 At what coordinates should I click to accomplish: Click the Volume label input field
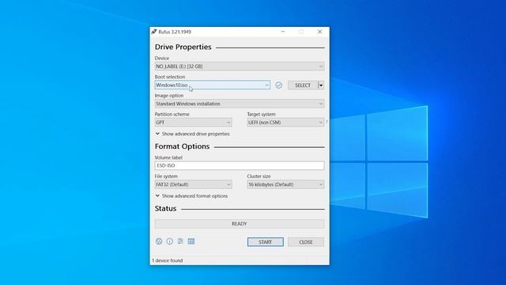[x=240, y=165]
